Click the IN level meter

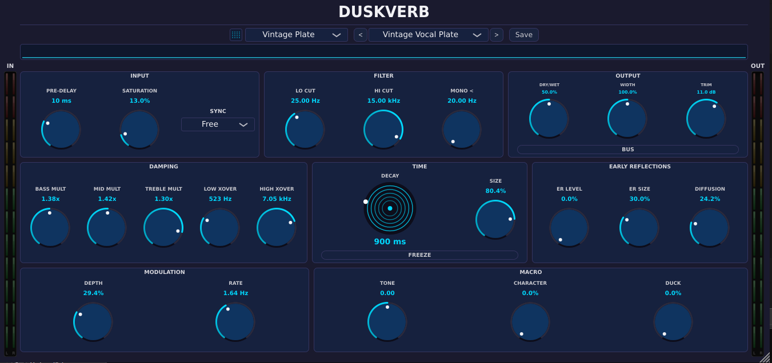coord(10,213)
